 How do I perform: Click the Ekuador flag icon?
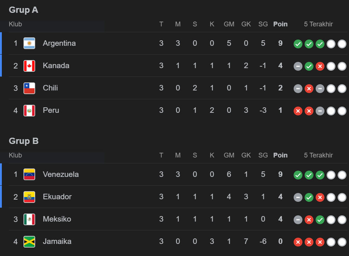[x=29, y=197]
